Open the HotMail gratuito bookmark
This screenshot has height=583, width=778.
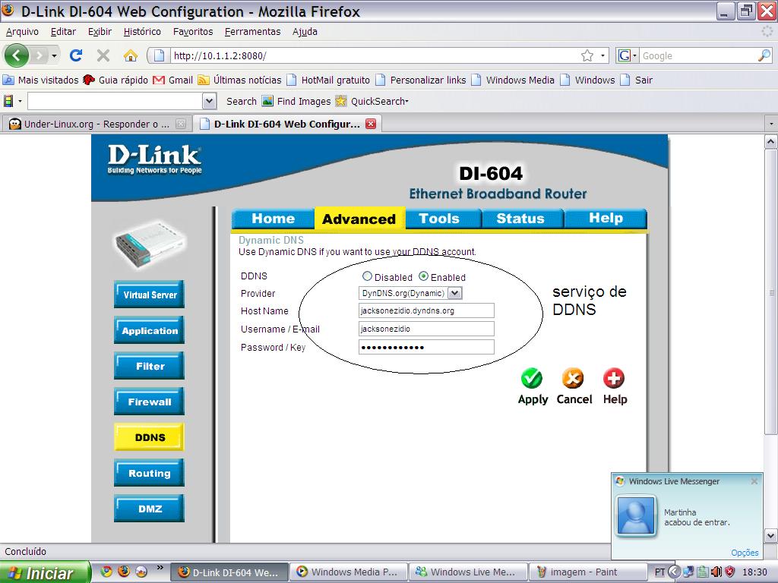328,80
